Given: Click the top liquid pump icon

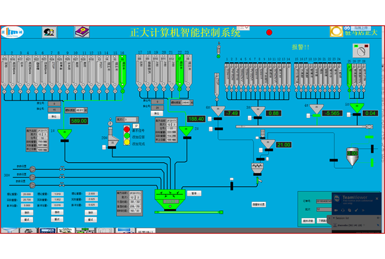Looking at the screenshot, I should pos(32,169).
